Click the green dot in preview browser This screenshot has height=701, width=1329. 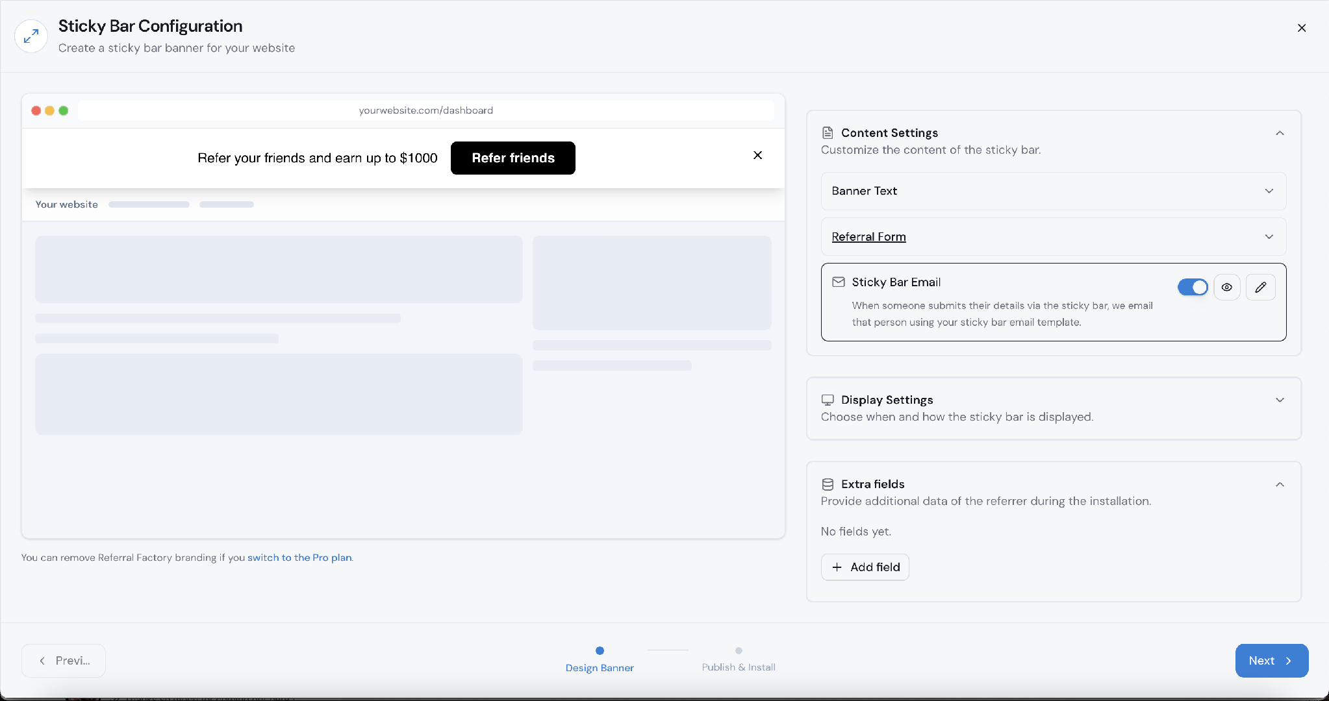(64, 110)
